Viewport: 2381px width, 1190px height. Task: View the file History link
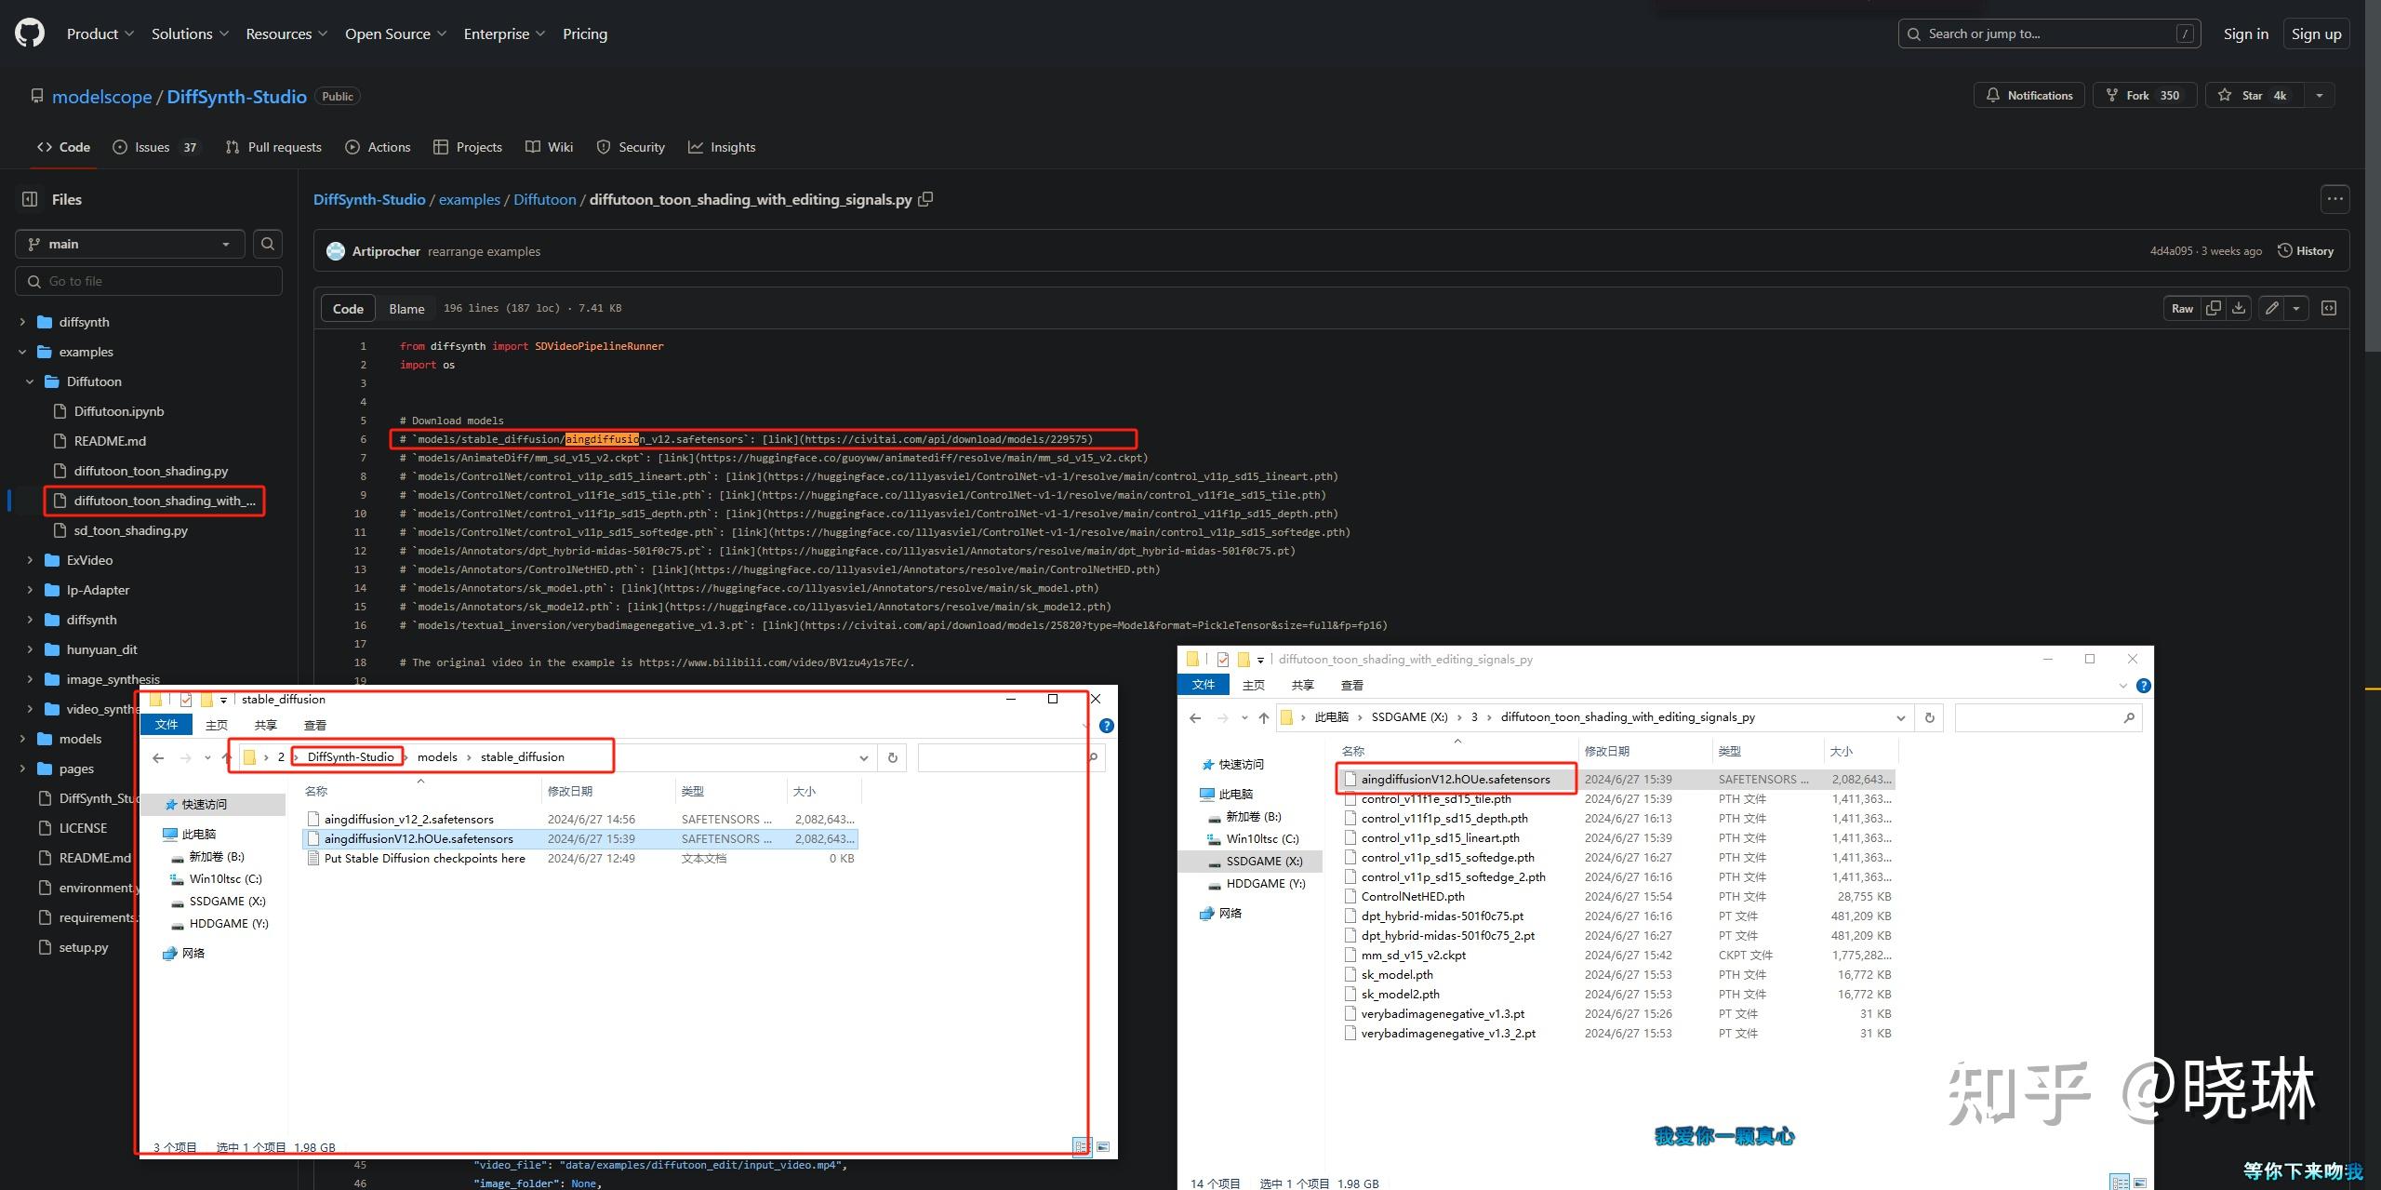(2306, 251)
